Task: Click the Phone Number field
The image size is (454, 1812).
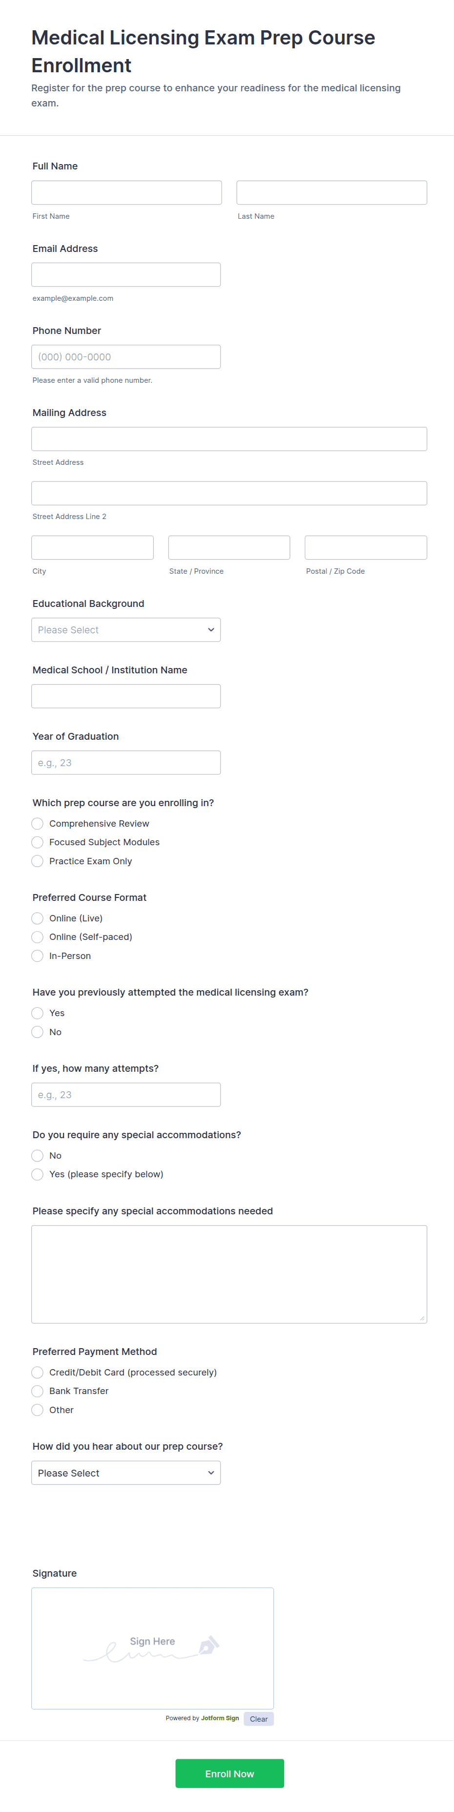Action: click(x=126, y=356)
